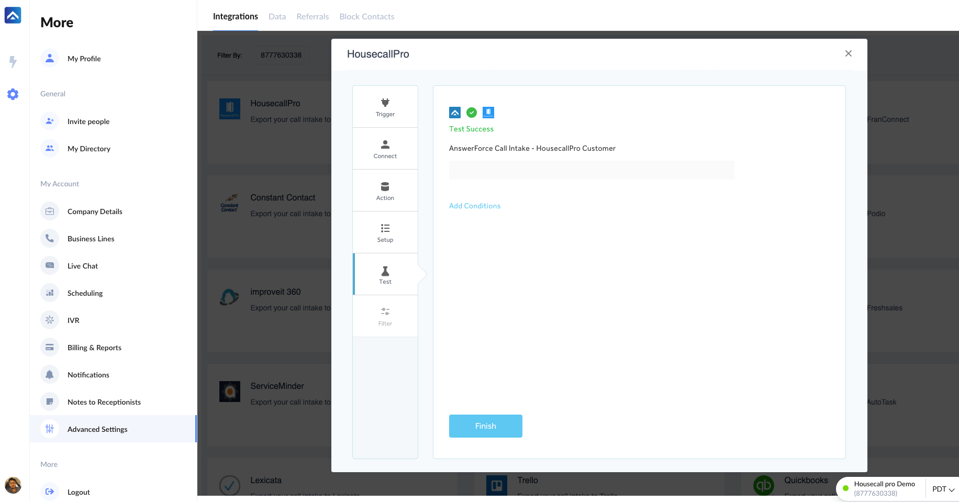959x502 pixels.
Task: Click the Lexicata logo in background list
Action: (x=230, y=485)
